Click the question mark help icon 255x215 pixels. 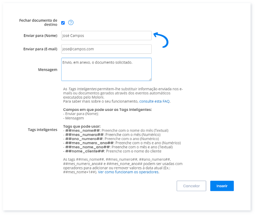(71, 23)
